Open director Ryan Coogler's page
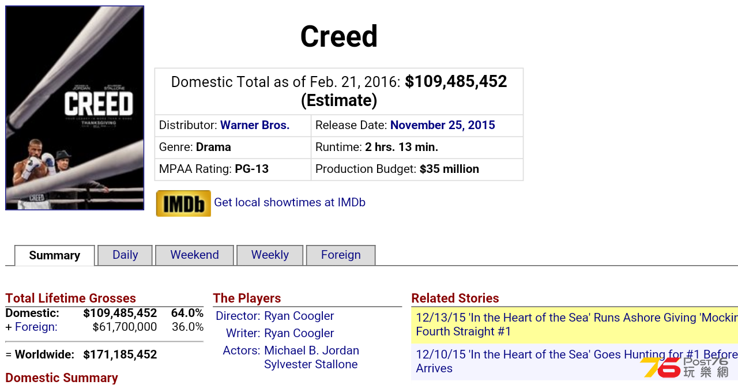The height and width of the screenshot is (385, 738). (299, 316)
